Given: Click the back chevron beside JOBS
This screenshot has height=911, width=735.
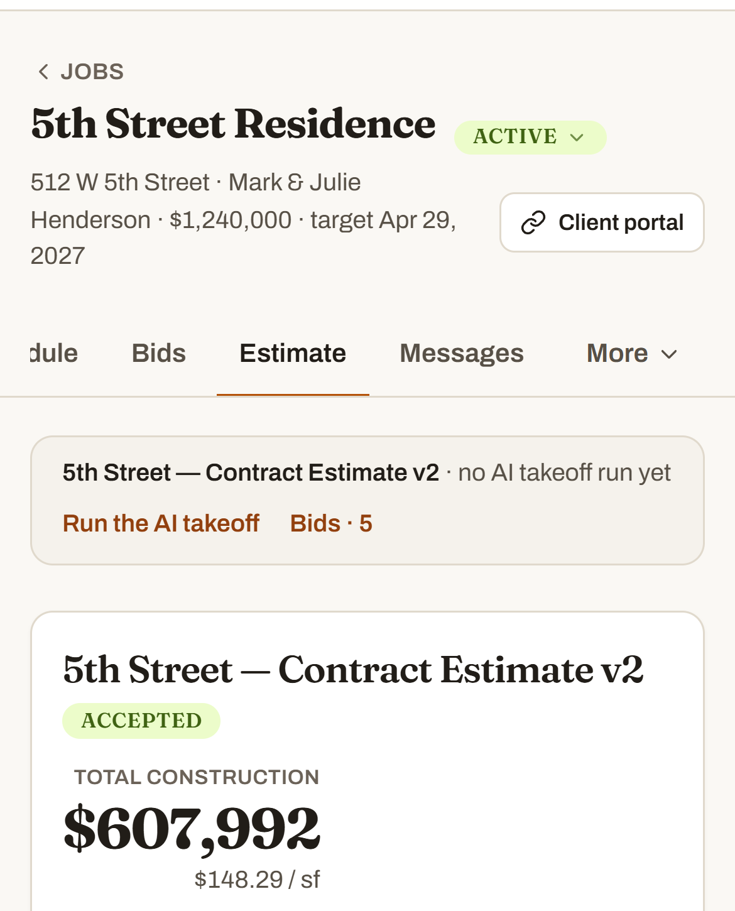Looking at the screenshot, I should point(43,72).
